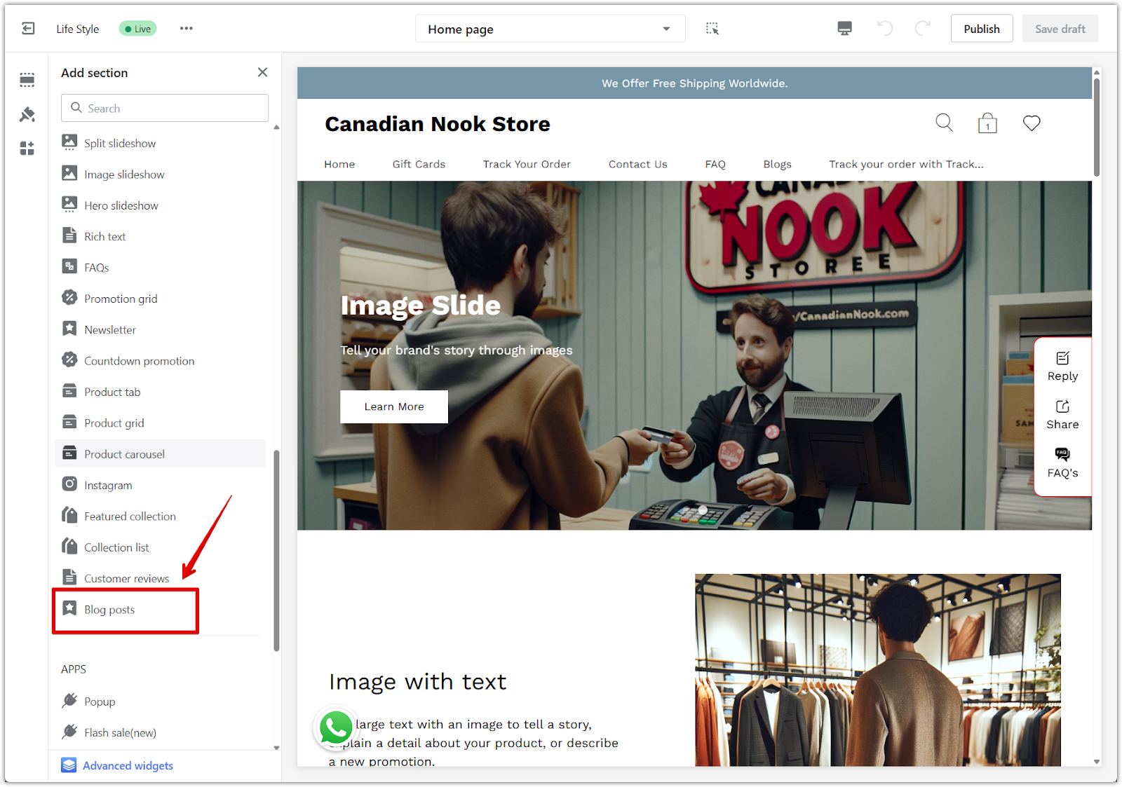Screen dimensions: 1122x787
Task: Click the WhatsApp chat bubble icon
Action: click(336, 727)
